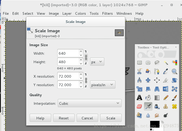Select the Cage Transform tool
The image size is (182, 131).
tap(175, 89)
